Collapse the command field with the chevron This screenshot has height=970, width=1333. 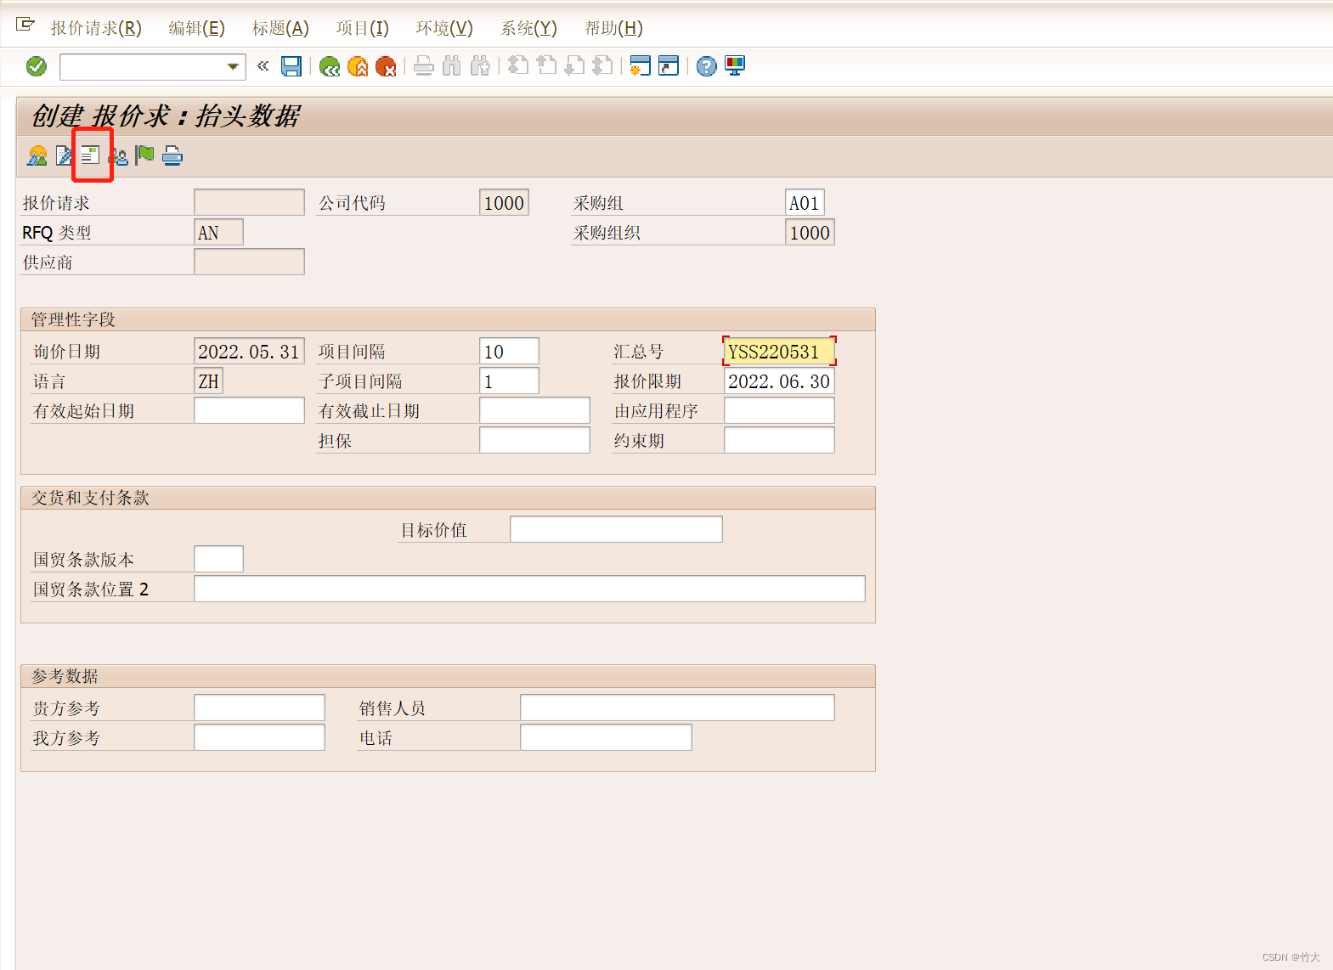pyautogui.click(x=263, y=65)
